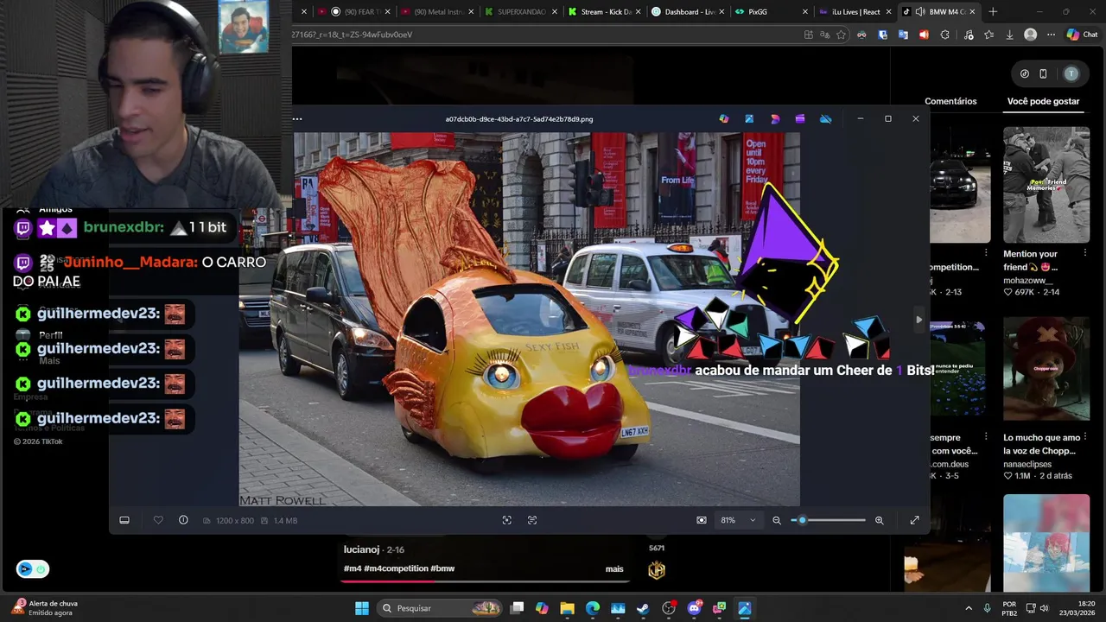Open the browser profile avatar

point(1030,35)
